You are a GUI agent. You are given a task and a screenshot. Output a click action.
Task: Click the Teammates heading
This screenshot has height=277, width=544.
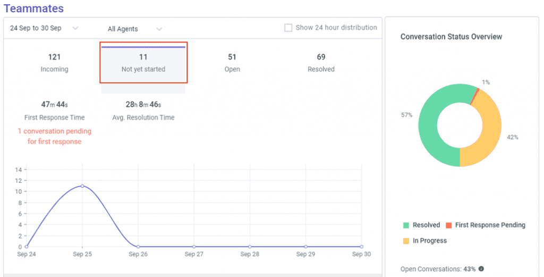point(33,9)
